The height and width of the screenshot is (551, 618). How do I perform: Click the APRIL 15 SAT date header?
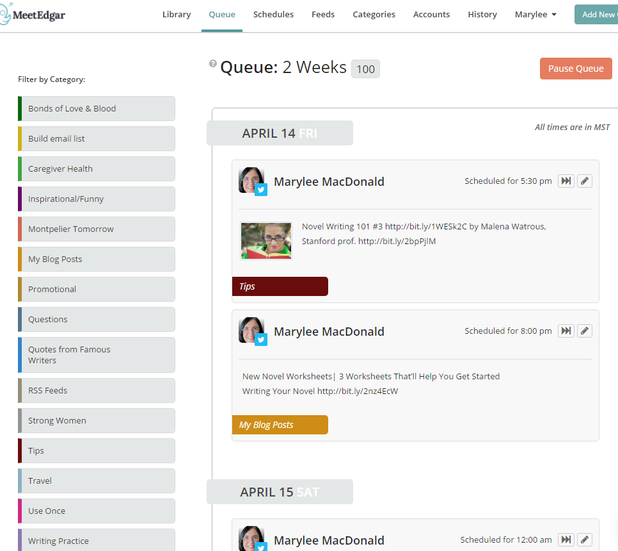[x=280, y=492]
